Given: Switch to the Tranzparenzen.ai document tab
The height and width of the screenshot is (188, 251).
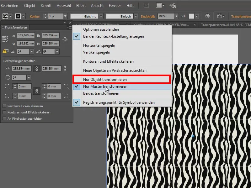Looking at the screenshot, I should point(226,25).
